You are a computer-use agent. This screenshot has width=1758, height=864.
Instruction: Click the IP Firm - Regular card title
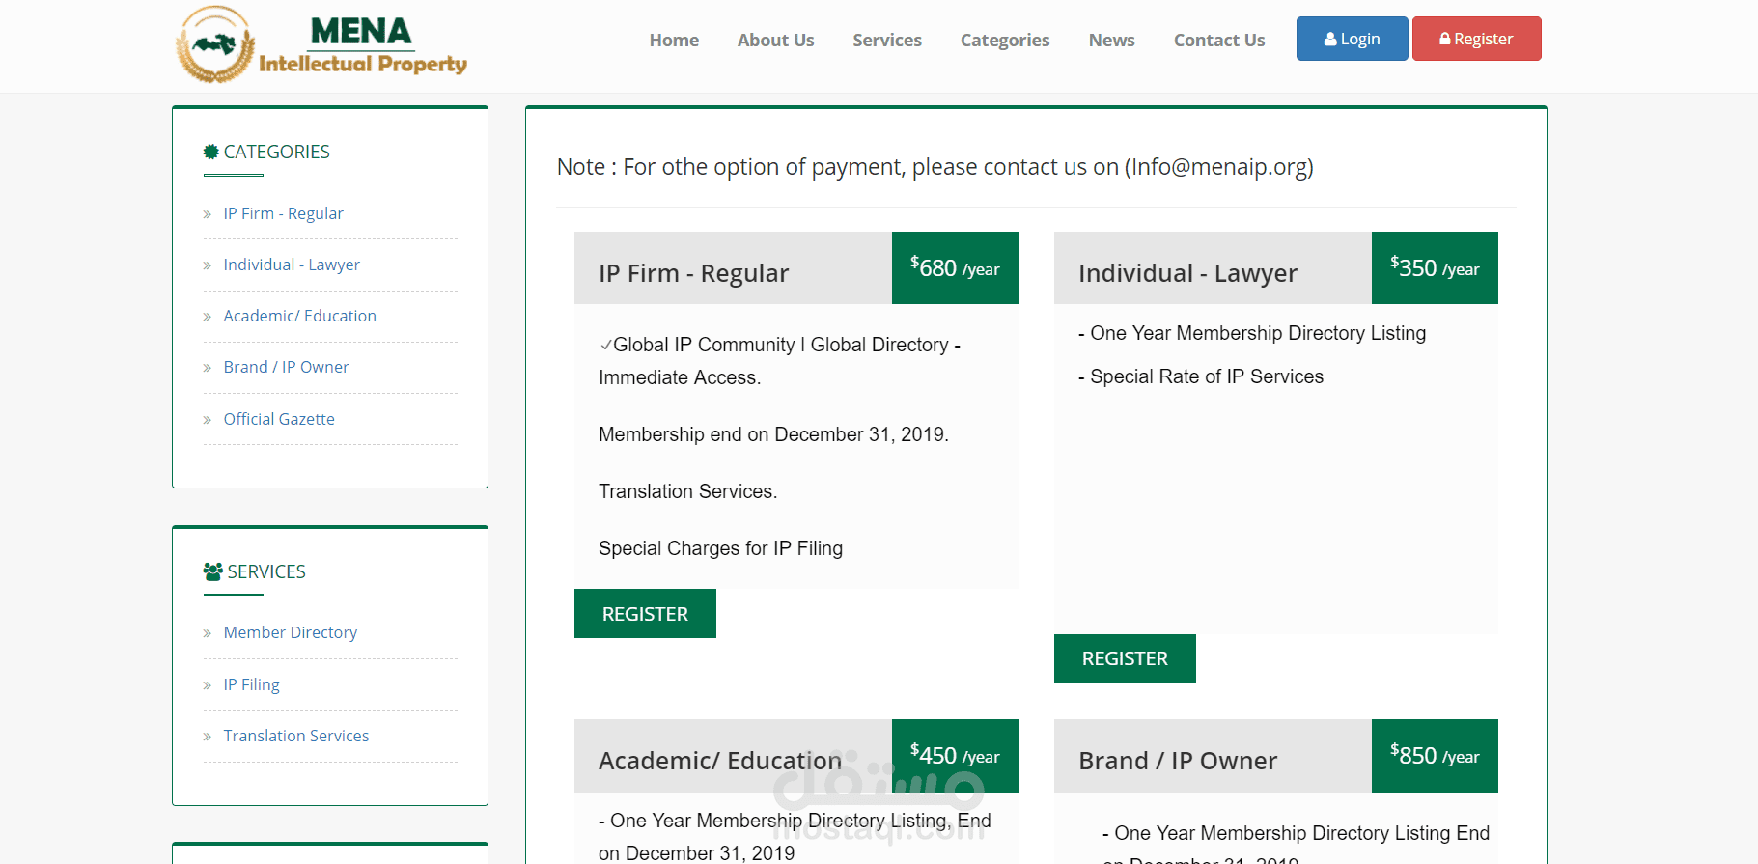click(x=694, y=273)
